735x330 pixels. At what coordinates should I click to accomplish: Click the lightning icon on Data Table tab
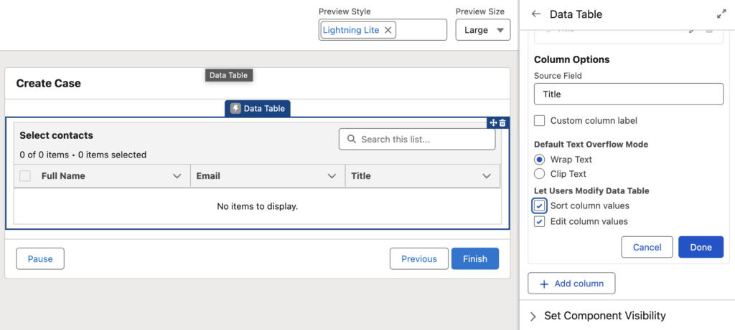tap(235, 108)
